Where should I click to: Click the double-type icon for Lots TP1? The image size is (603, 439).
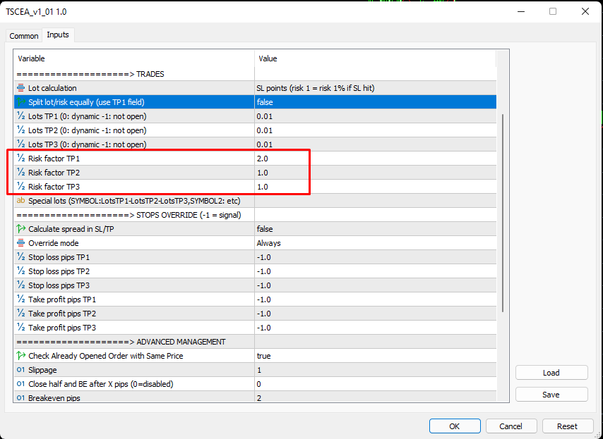20,116
